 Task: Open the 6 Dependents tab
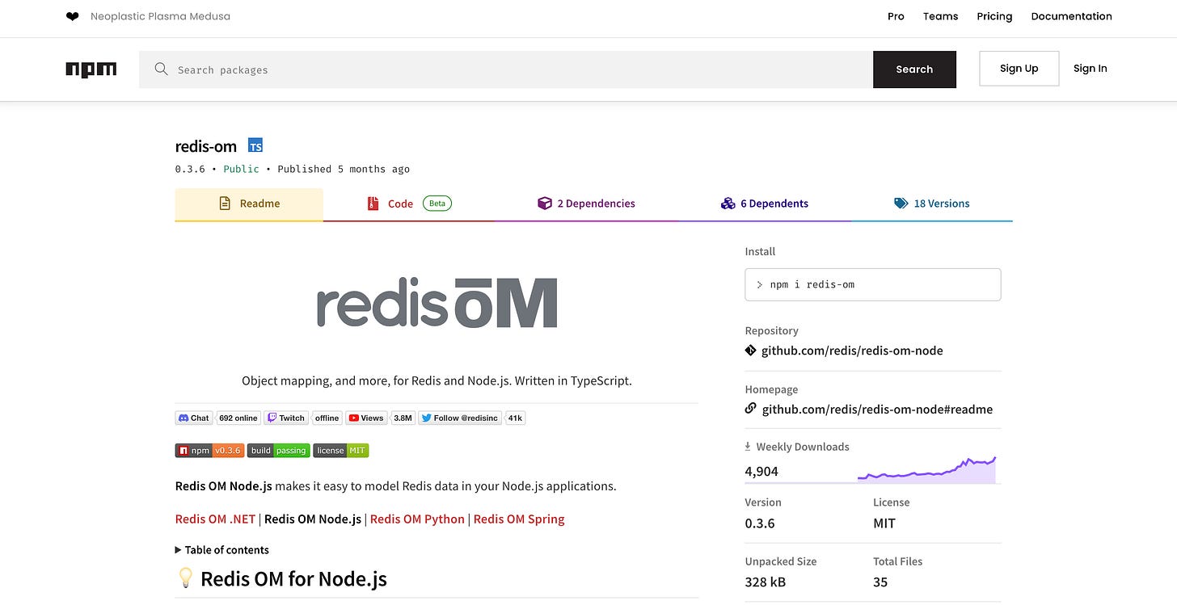(765, 204)
